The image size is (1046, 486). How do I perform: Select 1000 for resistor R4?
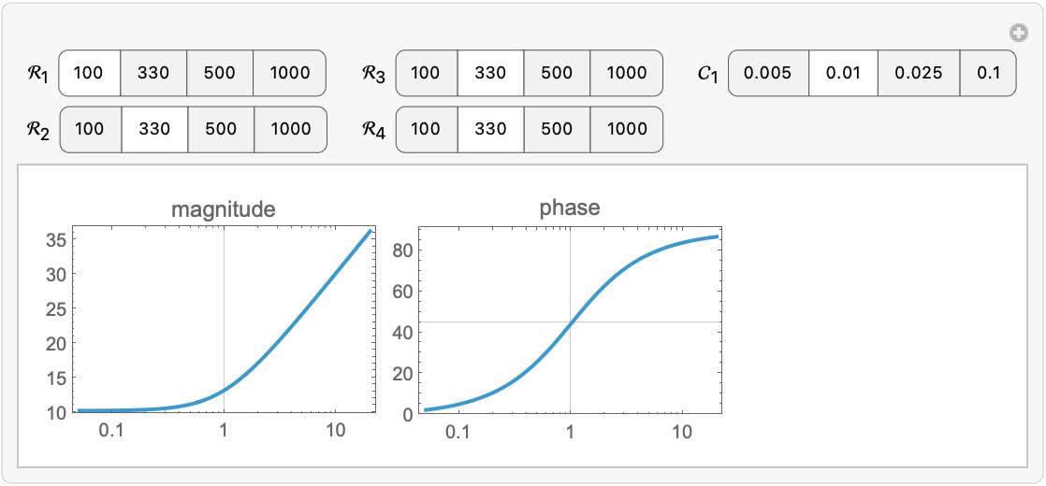(x=626, y=129)
